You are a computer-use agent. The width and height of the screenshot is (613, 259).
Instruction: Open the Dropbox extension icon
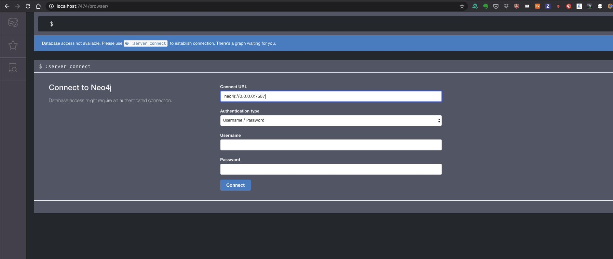pos(506,6)
